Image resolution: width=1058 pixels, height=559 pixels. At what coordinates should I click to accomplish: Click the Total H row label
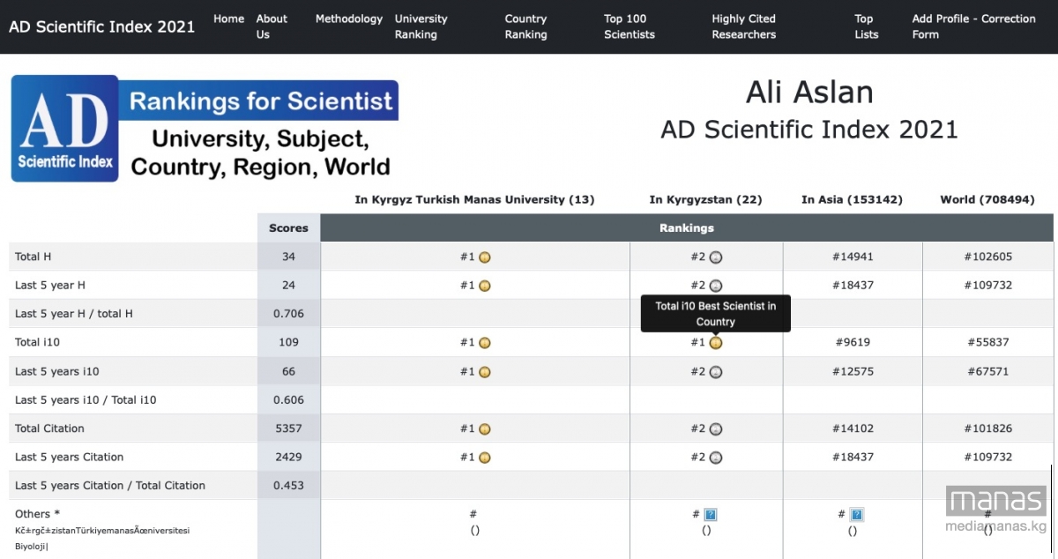(x=34, y=257)
